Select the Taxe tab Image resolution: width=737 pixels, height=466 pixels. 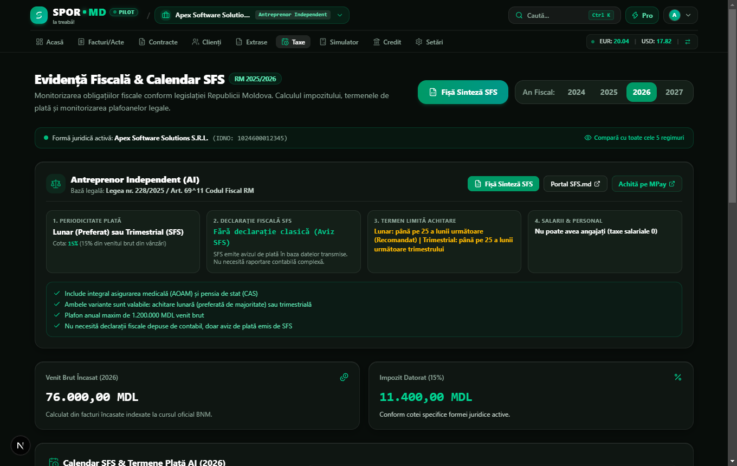coord(293,42)
